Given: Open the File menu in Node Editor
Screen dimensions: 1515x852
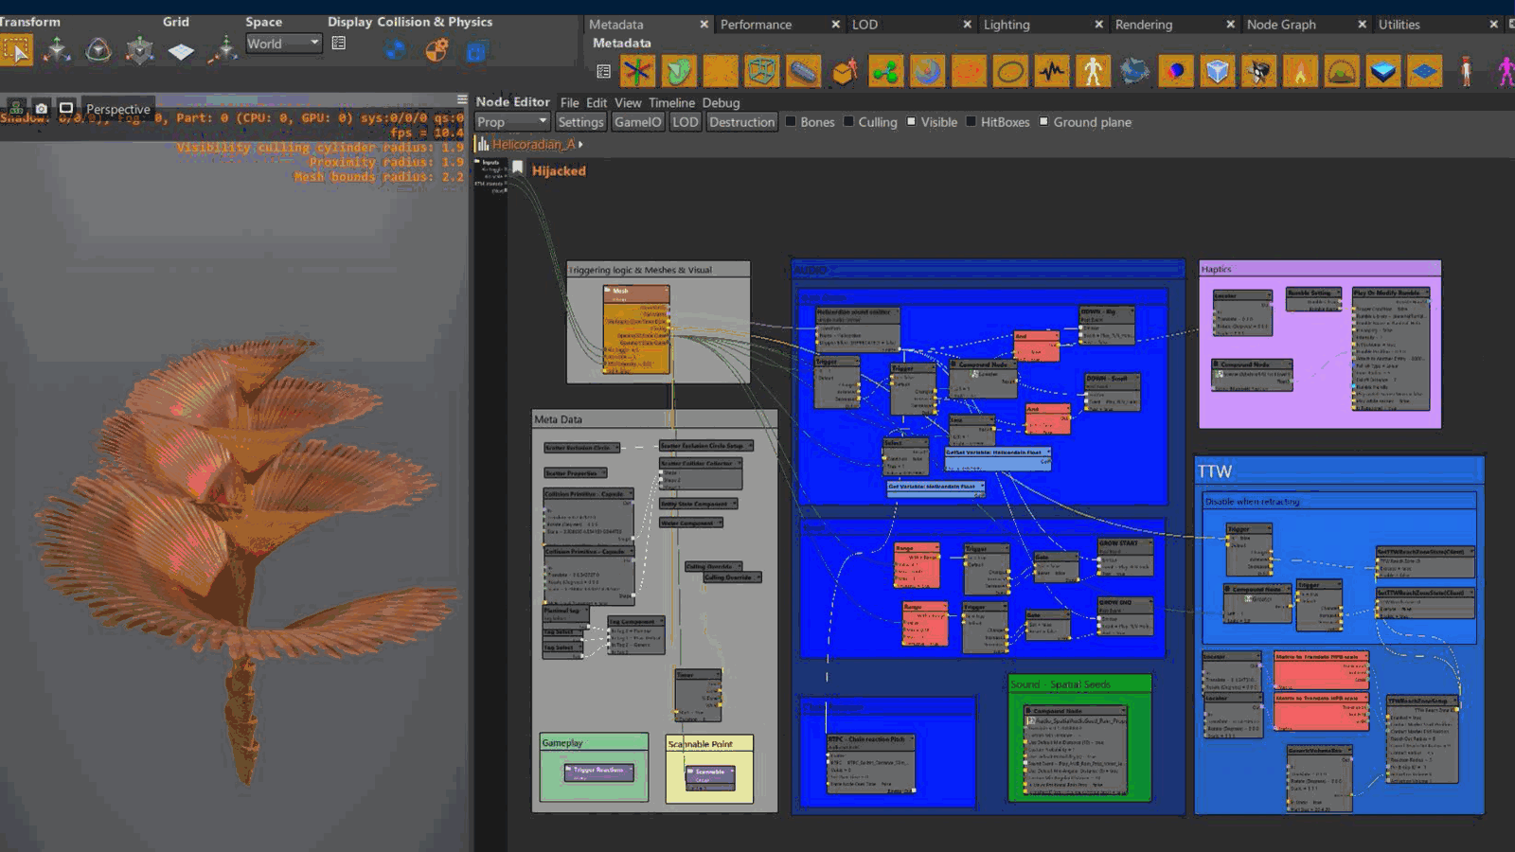Looking at the screenshot, I should click(x=569, y=102).
